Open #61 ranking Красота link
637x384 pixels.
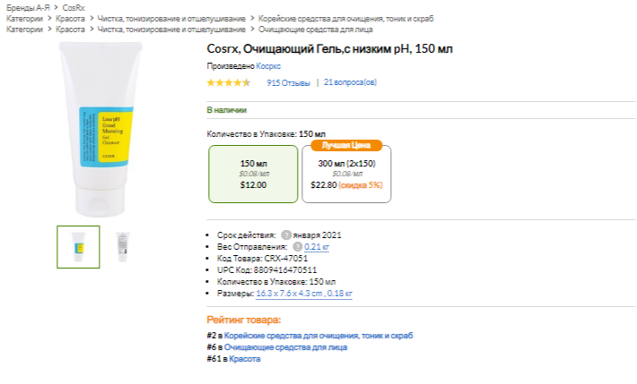click(244, 358)
